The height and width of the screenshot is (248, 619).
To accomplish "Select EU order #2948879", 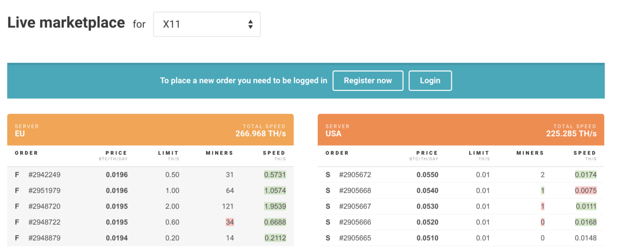I will pyautogui.click(x=44, y=238).
